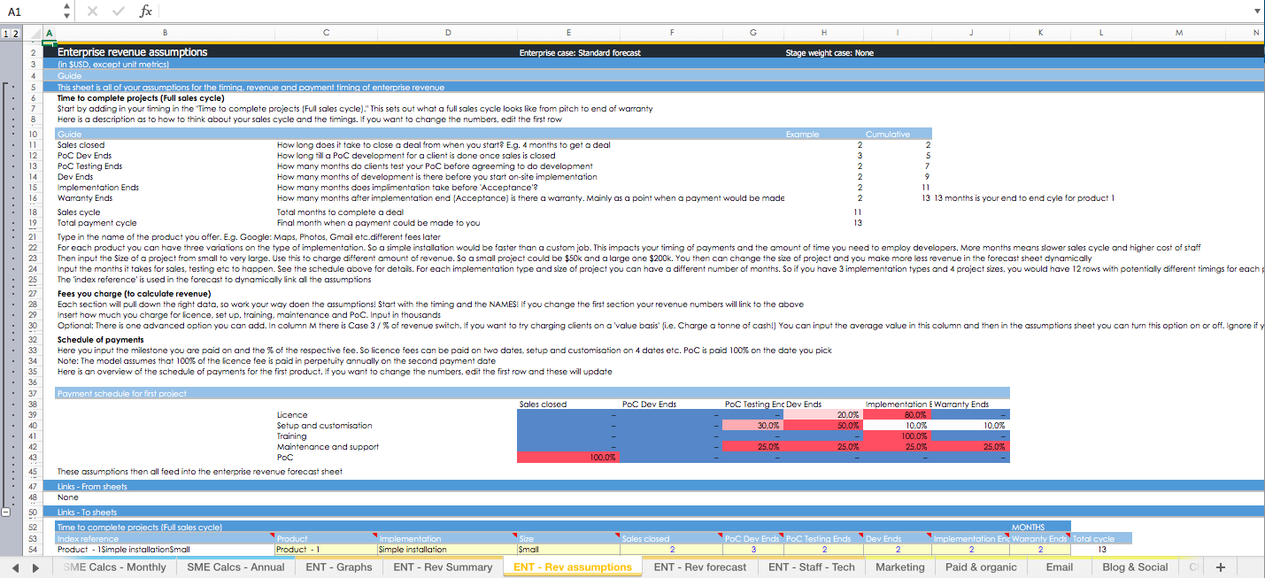Image resolution: width=1265 pixels, height=578 pixels.
Task: Select column B header
Action: (165, 34)
